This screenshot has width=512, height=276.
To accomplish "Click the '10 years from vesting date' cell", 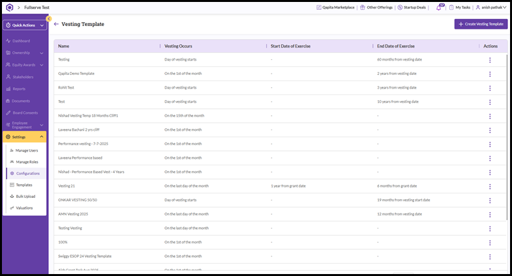I will [398, 102].
